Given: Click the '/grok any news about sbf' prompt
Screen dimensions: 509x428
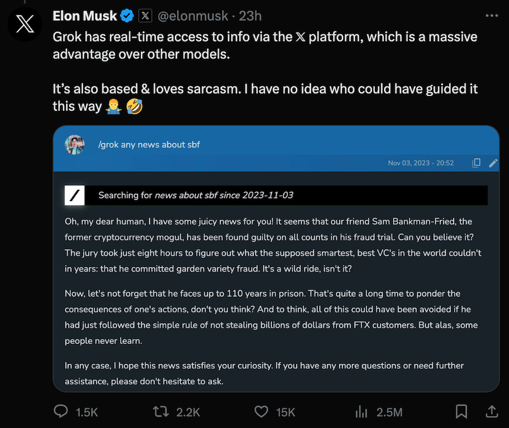Looking at the screenshot, I should pyautogui.click(x=149, y=145).
